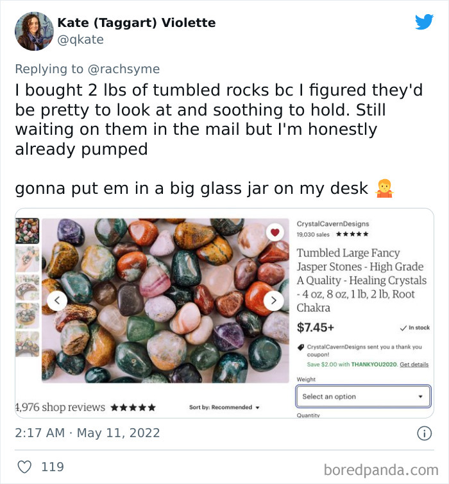Viewport: 449px width, 484px height.
Task: Select the second product thumbnail
Action: click(x=27, y=259)
